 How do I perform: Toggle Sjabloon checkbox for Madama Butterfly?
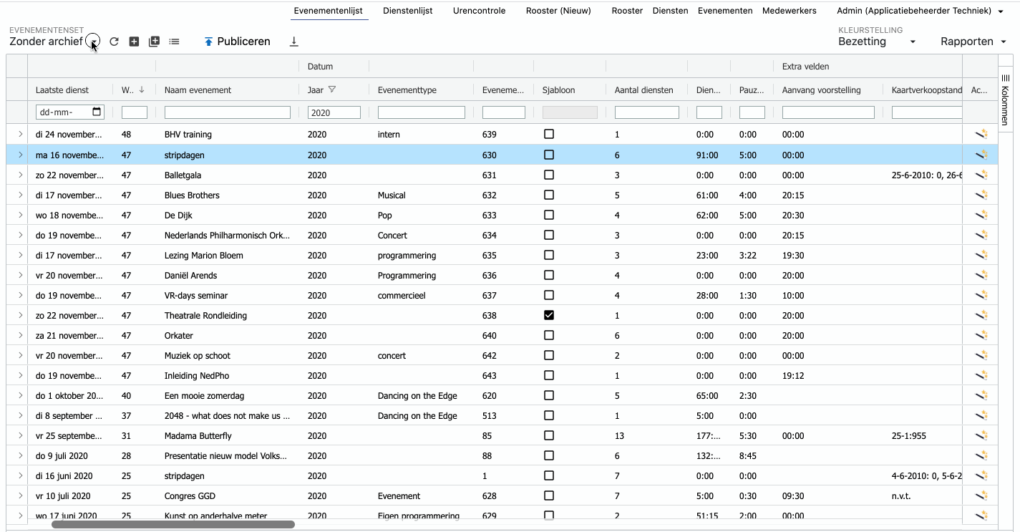click(x=549, y=435)
